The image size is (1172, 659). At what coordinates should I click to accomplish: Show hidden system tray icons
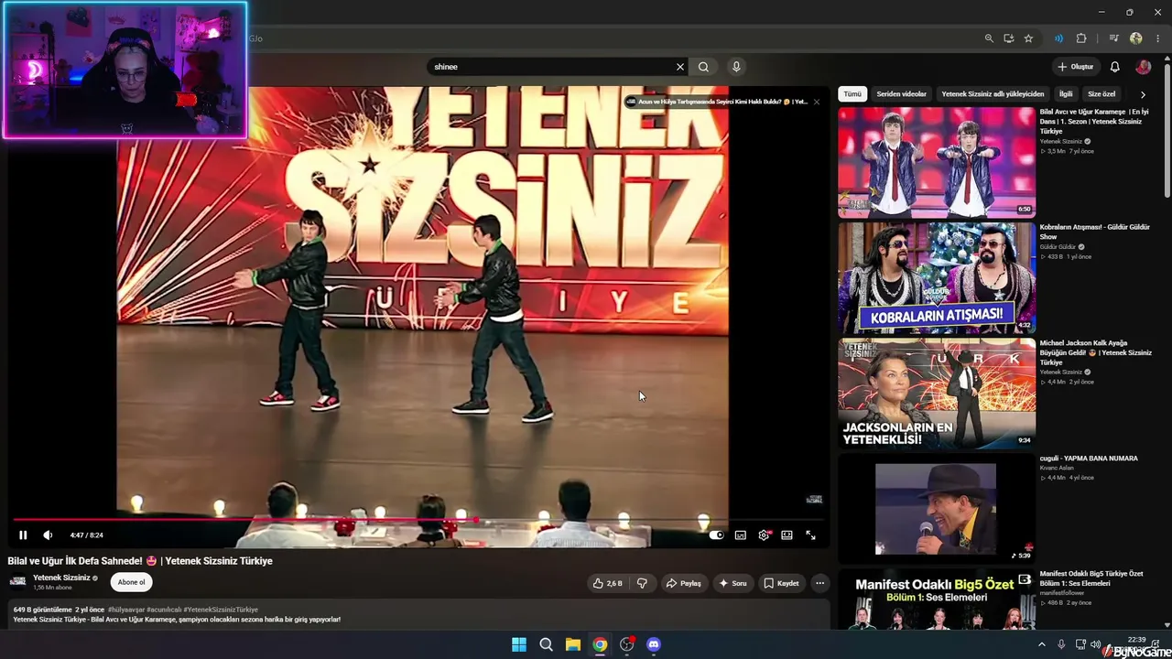pyautogui.click(x=1041, y=644)
